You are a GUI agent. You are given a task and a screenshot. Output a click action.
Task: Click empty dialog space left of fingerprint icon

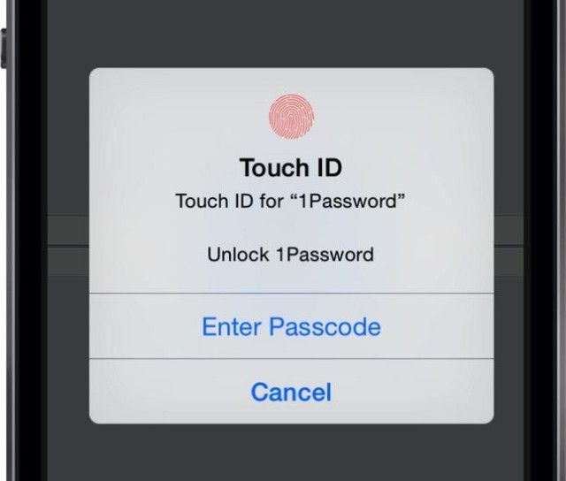tap(179, 117)
